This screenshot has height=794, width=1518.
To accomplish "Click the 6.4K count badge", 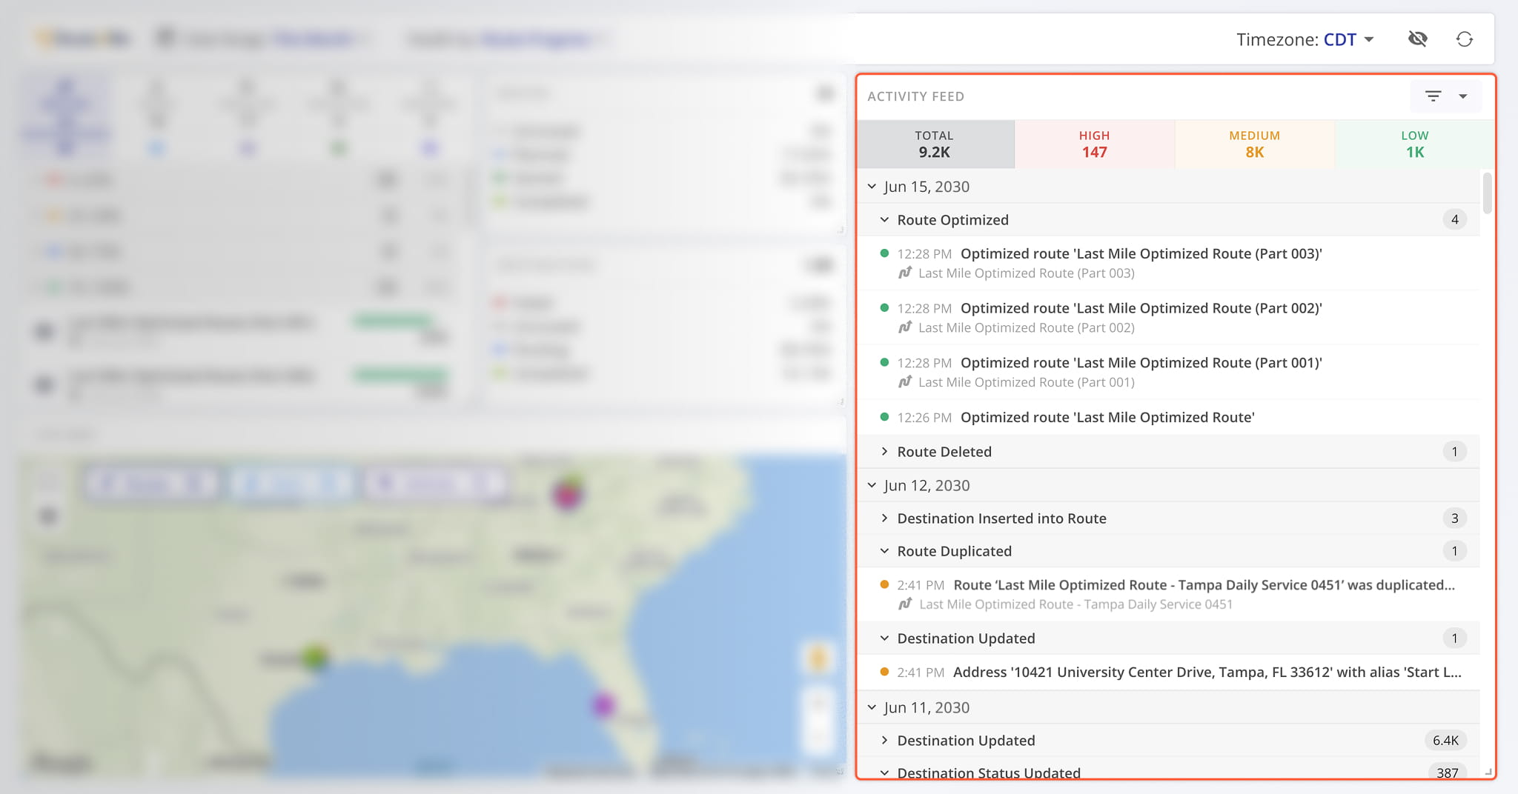I will [x=1445, y=741].
